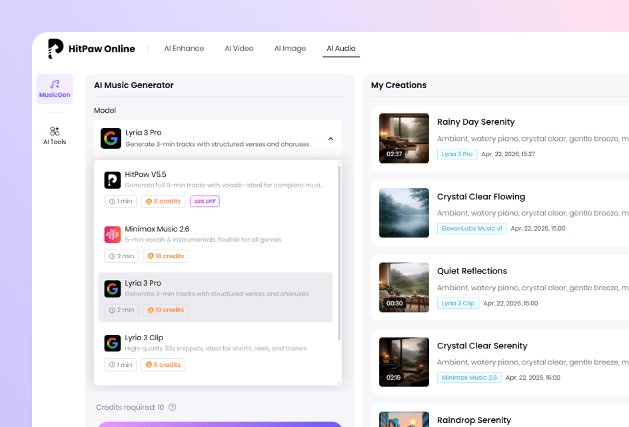Click the Quiet Reflections title
Image resolution: width=629 pixels, height=427 pixels.
(x=472, y=271)
